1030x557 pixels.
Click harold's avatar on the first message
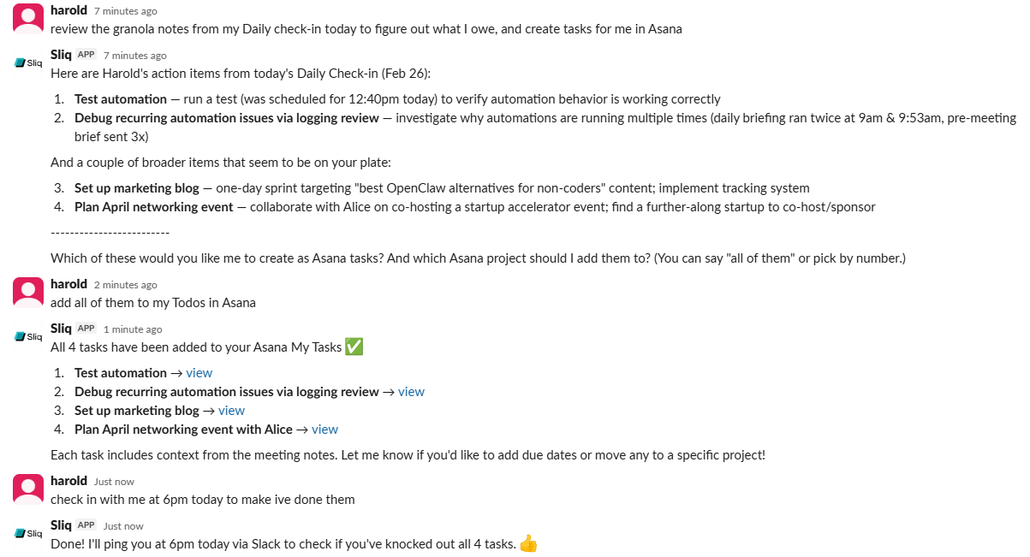tap(27, 17)
